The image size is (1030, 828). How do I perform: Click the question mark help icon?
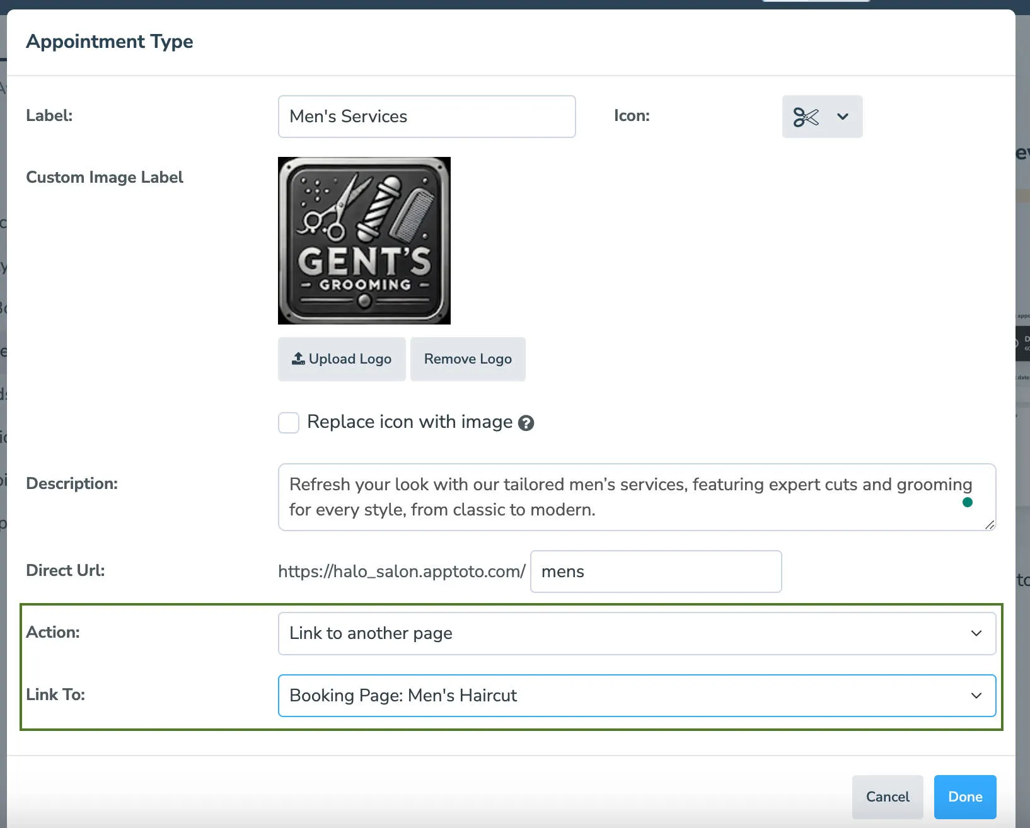pyautogui.click(x=527, y=422)
